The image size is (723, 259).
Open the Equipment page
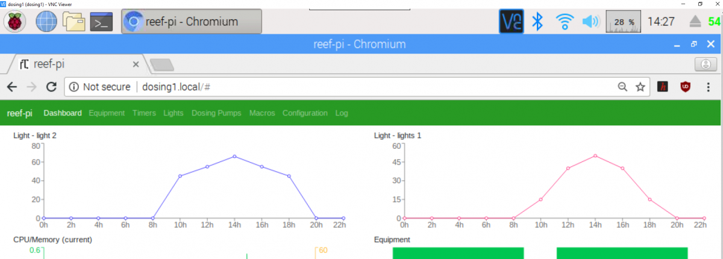point(107,113)
